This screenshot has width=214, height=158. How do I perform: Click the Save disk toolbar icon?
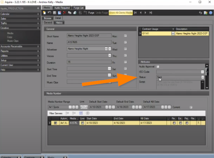55,13
